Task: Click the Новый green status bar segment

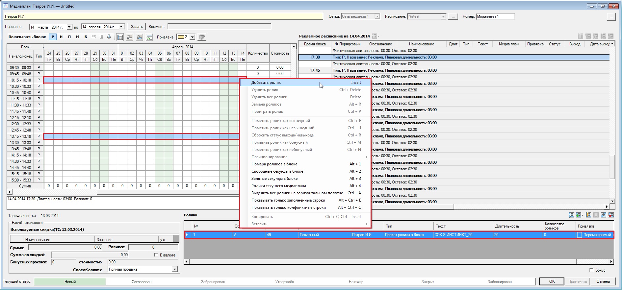Action: click(x=70, y=282)
